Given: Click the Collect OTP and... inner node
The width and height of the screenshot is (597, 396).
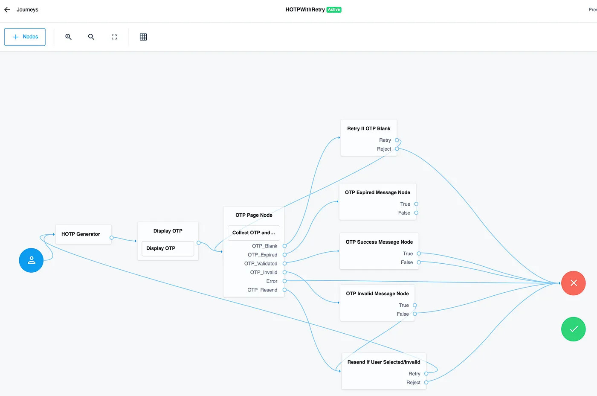Looking at the screenshot, I should tap(254, 233).
